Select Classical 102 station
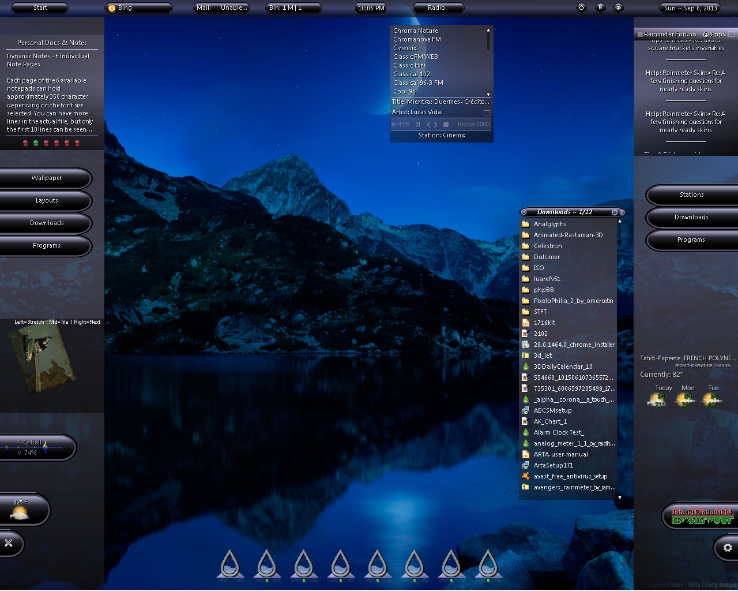The height and width of the screenshot is (591, 738). pyautogui.click(x=412, y=74)
